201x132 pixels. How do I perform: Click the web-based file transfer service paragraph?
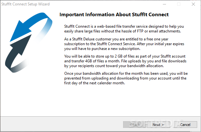(x=124, y=29)
